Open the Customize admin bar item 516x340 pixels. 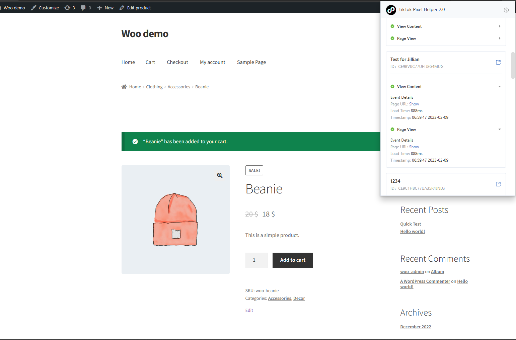45,8
